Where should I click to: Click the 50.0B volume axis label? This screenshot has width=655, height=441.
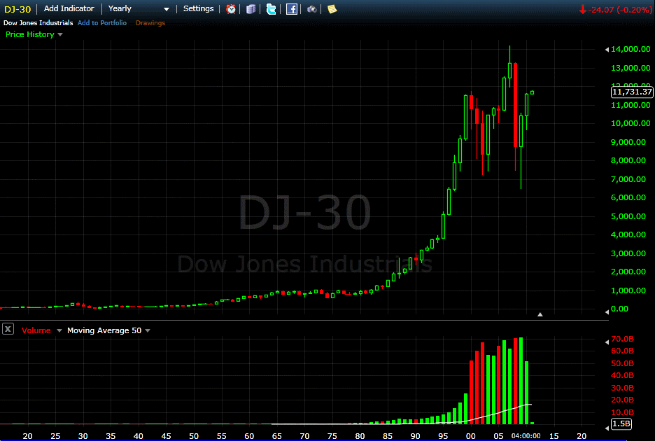(622, 363)
